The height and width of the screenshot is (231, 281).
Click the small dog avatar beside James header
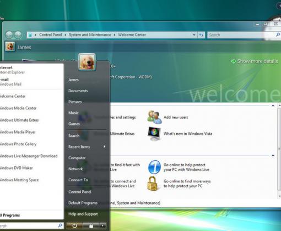[x=10, y=46]
